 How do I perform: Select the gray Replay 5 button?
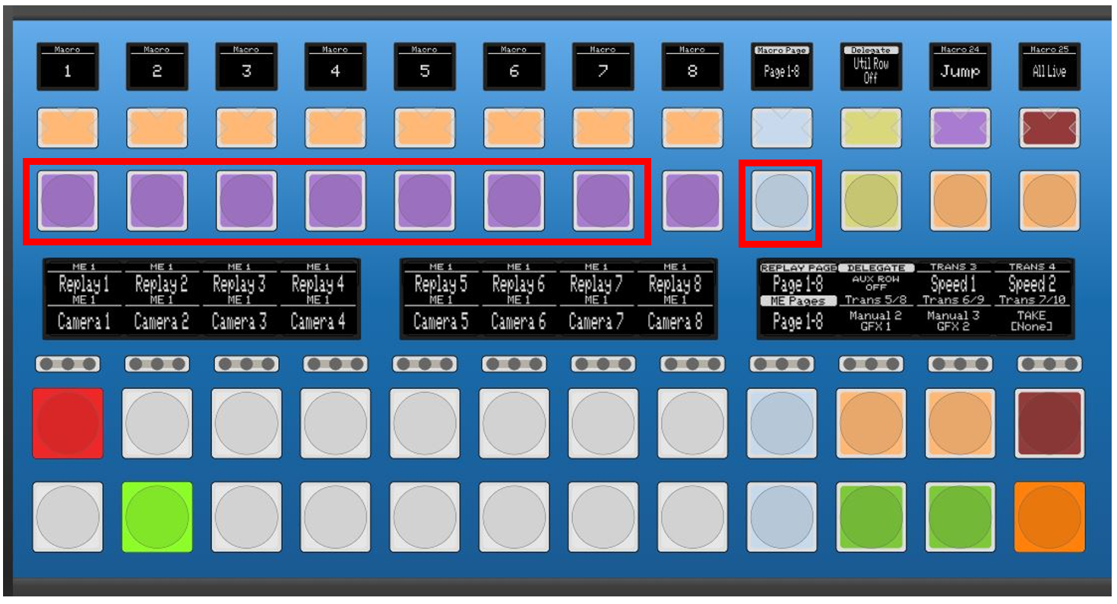[424, 423]
